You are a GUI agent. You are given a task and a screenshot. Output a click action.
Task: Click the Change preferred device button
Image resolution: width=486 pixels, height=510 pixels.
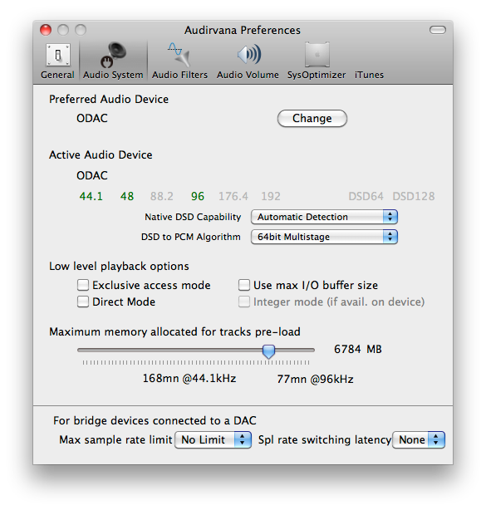click(x=312, y=119)
